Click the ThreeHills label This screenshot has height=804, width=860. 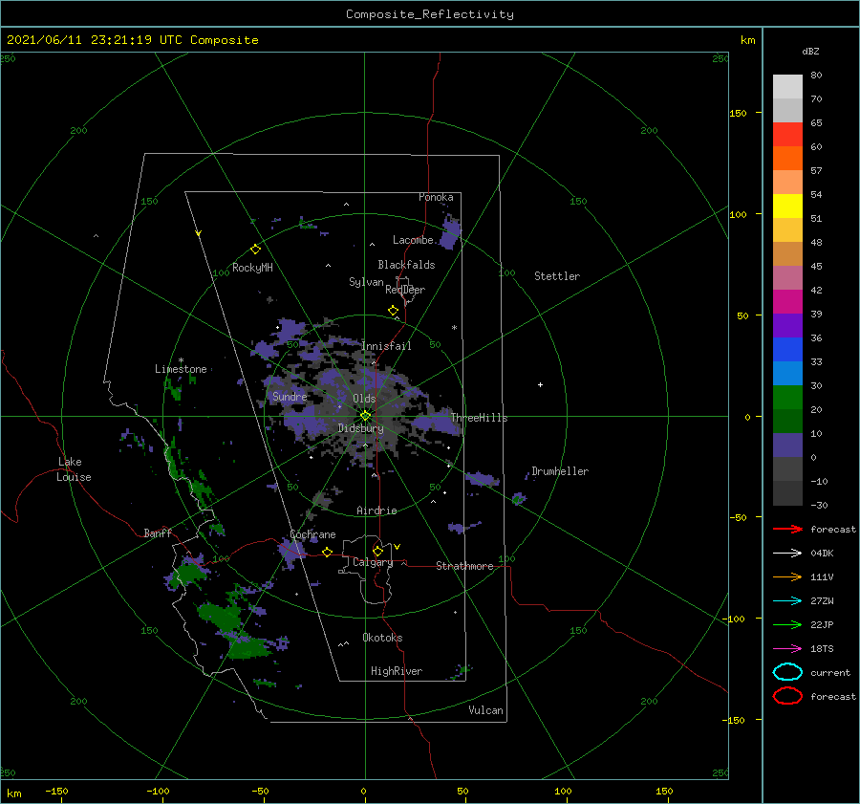479,418
